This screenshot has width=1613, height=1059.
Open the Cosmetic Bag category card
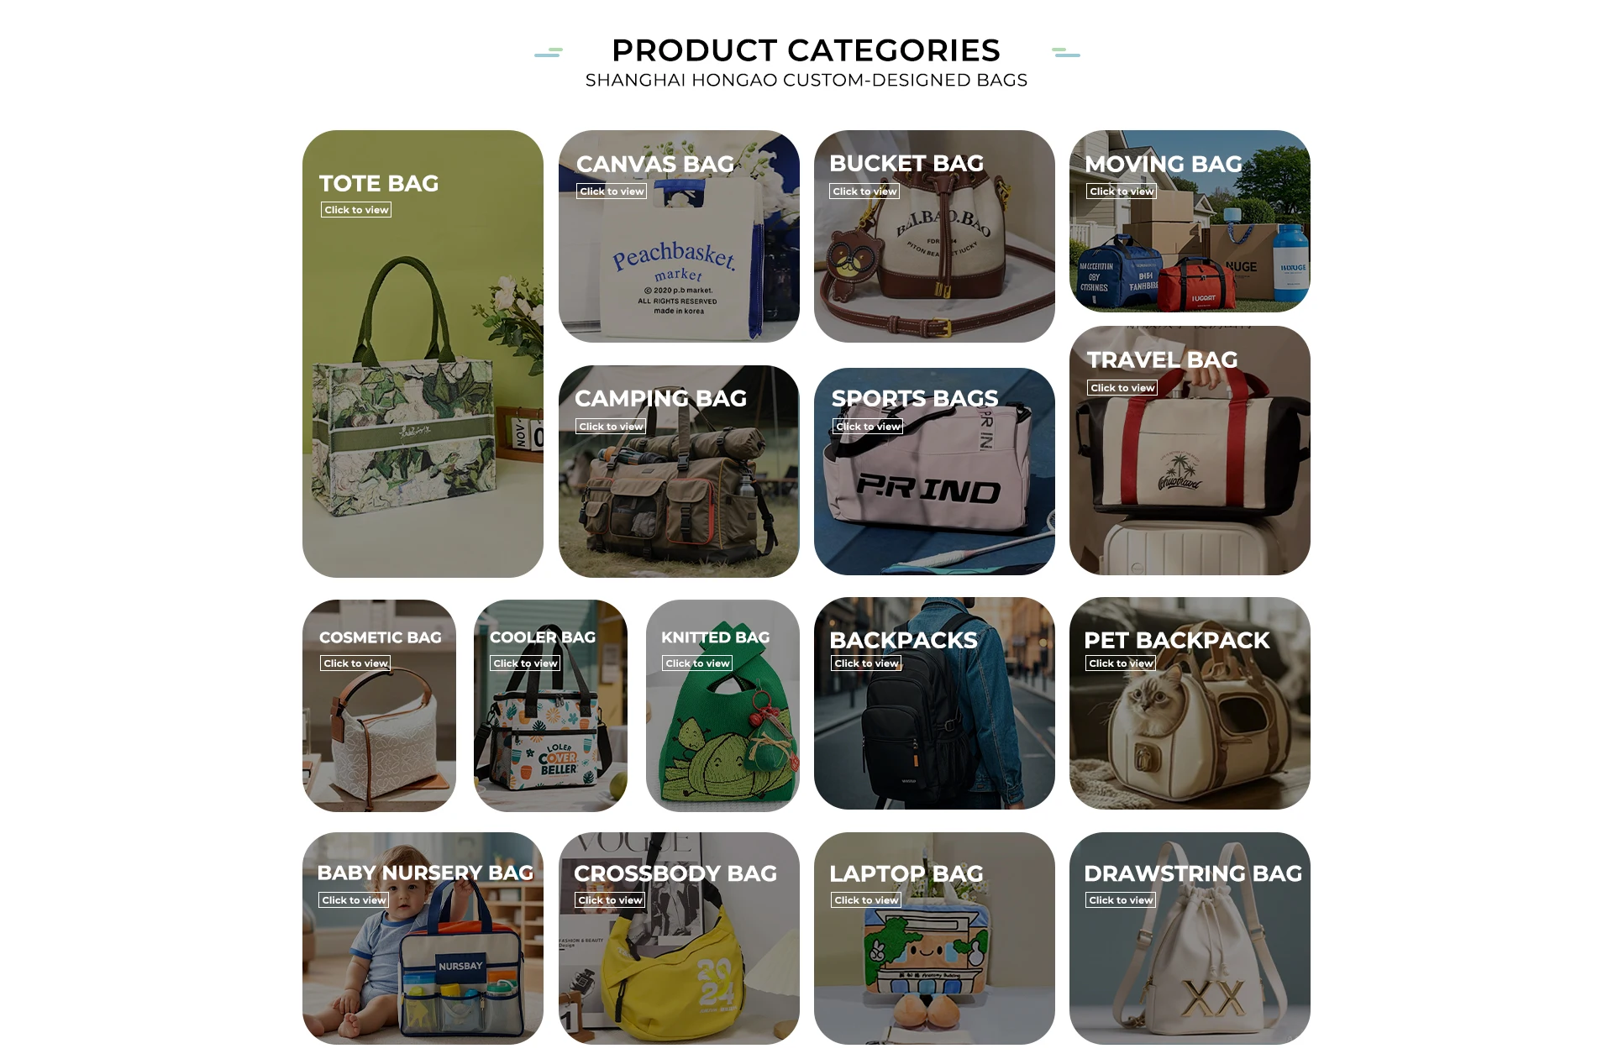pos(379,705)
